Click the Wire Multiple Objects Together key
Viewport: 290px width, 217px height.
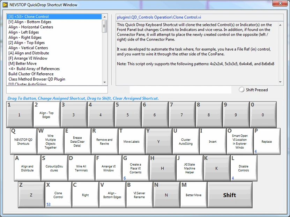coord(51,141)
